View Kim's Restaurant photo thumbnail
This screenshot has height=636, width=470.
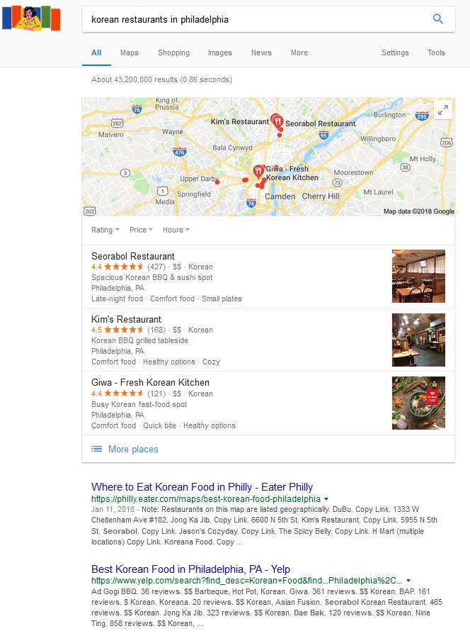coord(418,340)
